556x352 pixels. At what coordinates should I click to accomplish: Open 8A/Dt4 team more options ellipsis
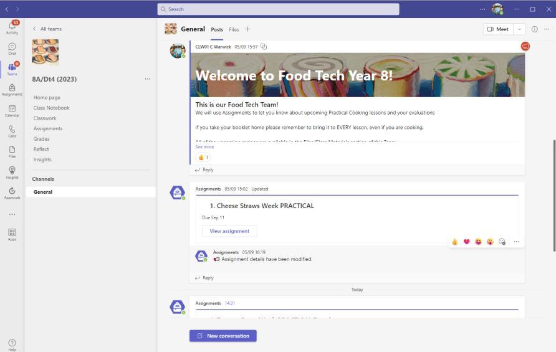click(147, 78)
